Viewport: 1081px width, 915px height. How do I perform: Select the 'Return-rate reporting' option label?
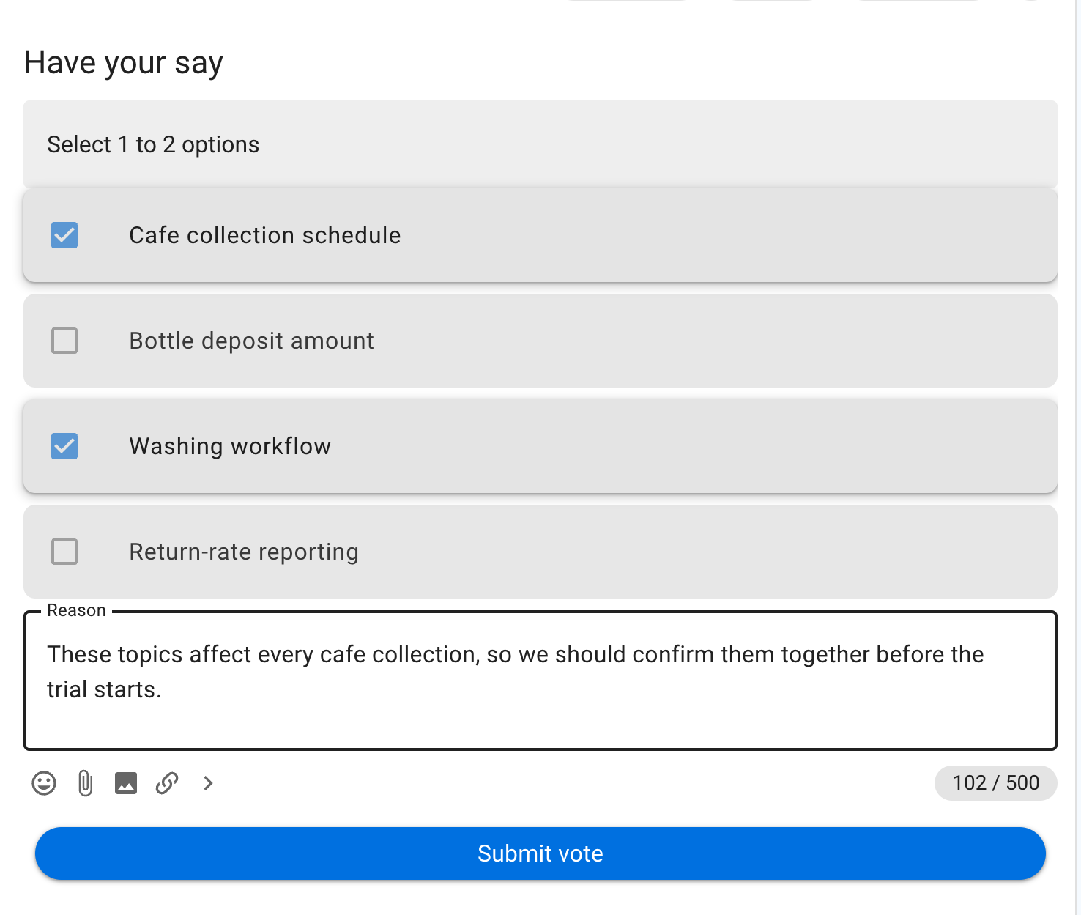(x=244, y=552)
